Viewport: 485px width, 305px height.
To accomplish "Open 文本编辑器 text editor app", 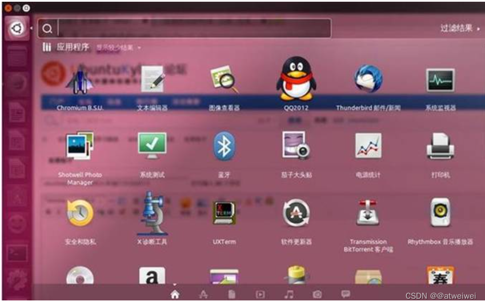I will click(x=152, y=79).
